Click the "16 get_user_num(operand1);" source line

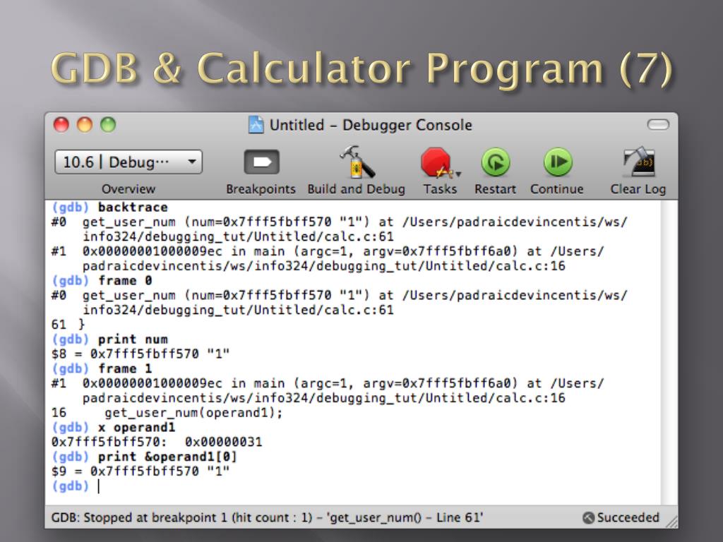pyautogui.click(x=167, y=413)
